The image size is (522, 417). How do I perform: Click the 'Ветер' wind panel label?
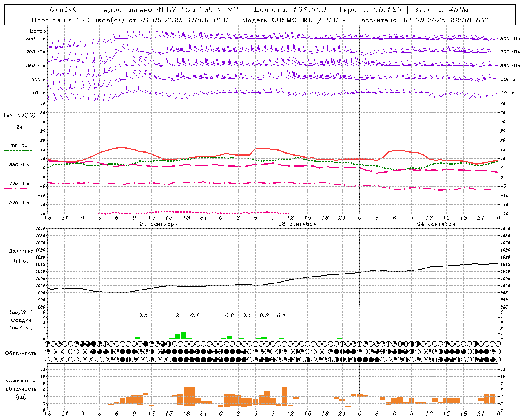(x=38, y=31)
